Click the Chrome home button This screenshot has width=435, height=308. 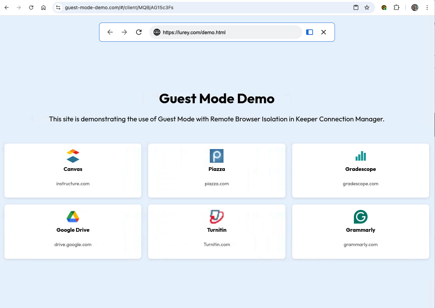click(x=43, y=8)
